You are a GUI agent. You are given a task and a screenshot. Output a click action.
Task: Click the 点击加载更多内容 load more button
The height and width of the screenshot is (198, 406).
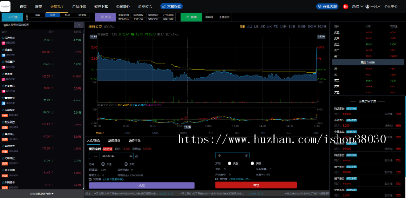click(42, 193)
